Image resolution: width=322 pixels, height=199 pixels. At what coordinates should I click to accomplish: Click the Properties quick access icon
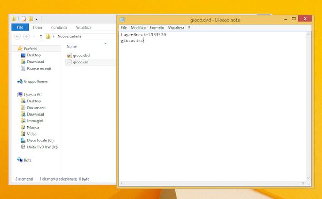24,18
